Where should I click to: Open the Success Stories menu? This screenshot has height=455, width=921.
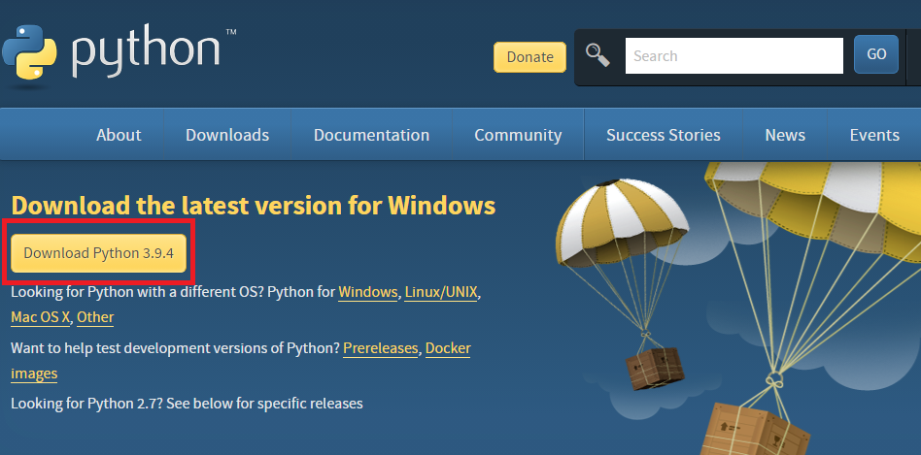pos(664,135)
